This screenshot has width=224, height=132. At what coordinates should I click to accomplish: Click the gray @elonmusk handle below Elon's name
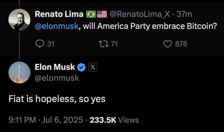57,78
